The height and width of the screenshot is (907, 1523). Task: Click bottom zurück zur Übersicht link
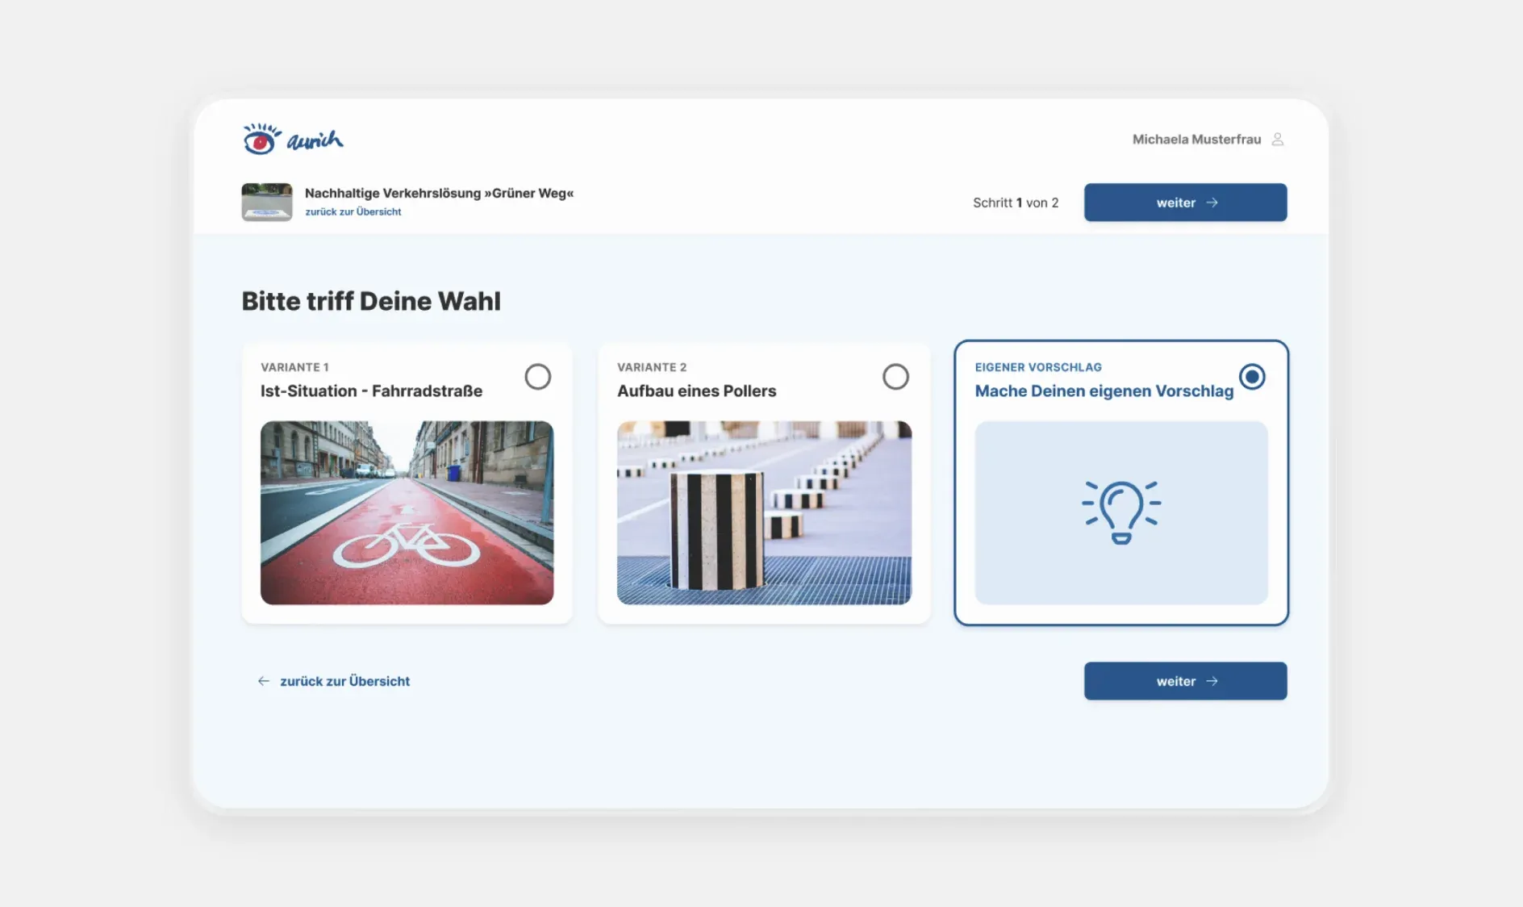[x=344, y=681]
